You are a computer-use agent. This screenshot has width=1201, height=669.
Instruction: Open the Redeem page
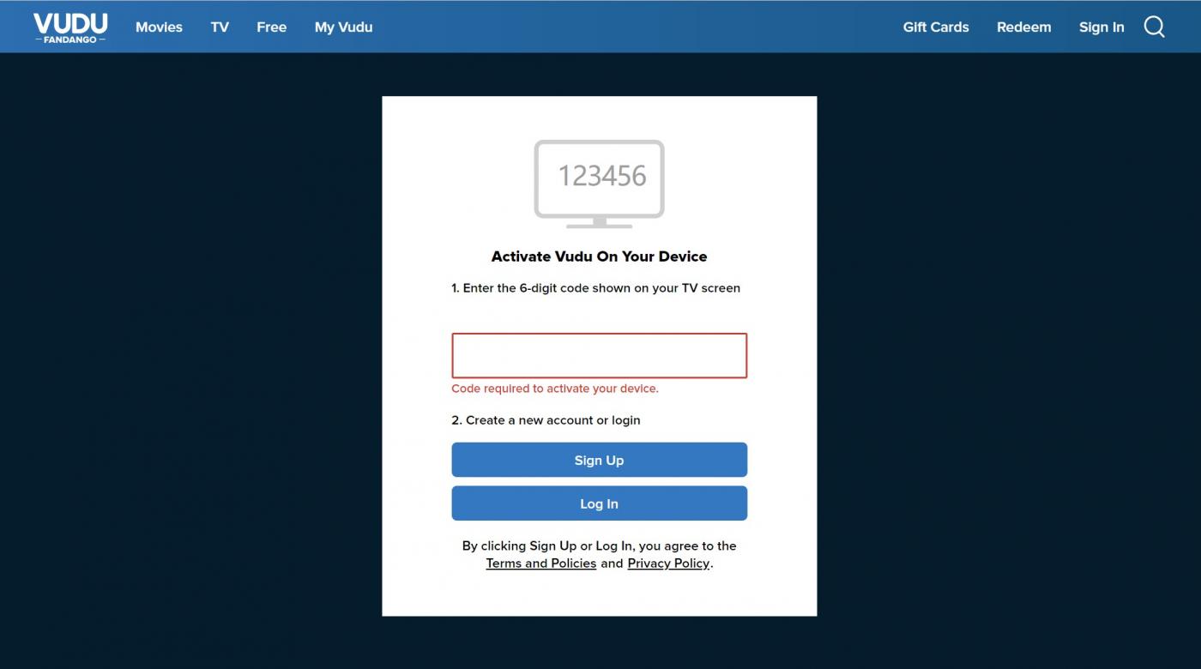coord(1023,27)
